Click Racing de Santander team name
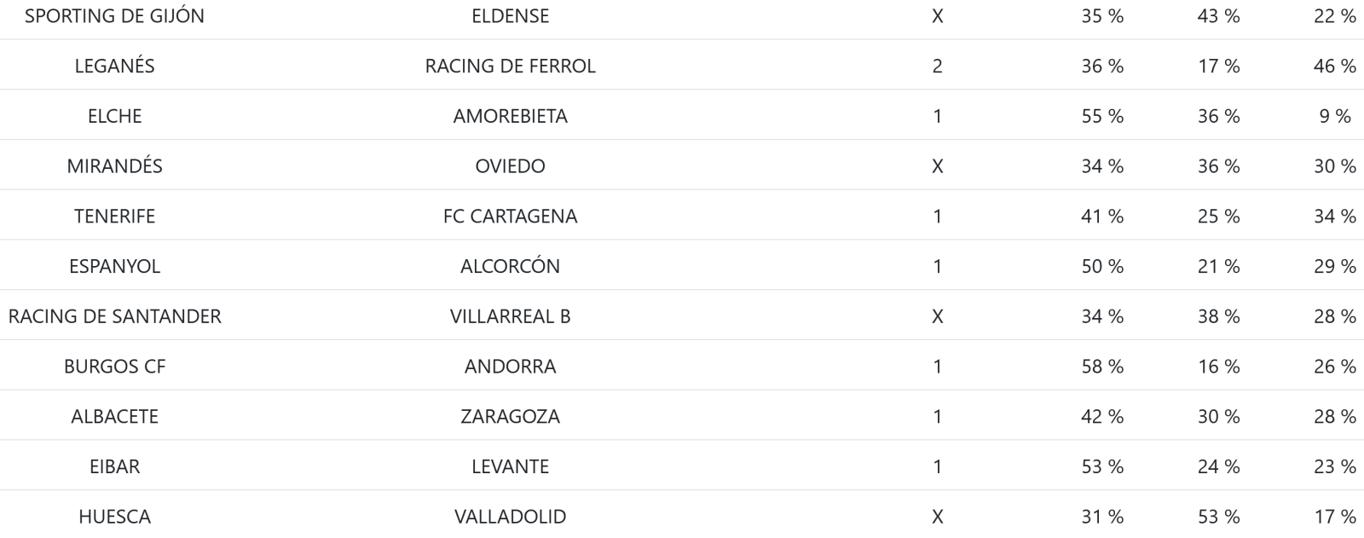The height and width of the screenshot is (538, 1364). pos(114,316)
